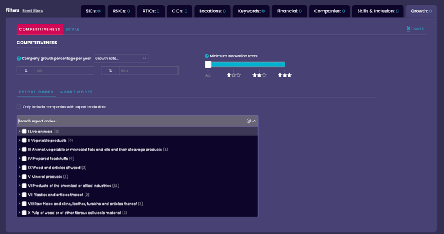Clear the export codes search field
This screenshot has width=444, height=234.
tap(248, 121)
